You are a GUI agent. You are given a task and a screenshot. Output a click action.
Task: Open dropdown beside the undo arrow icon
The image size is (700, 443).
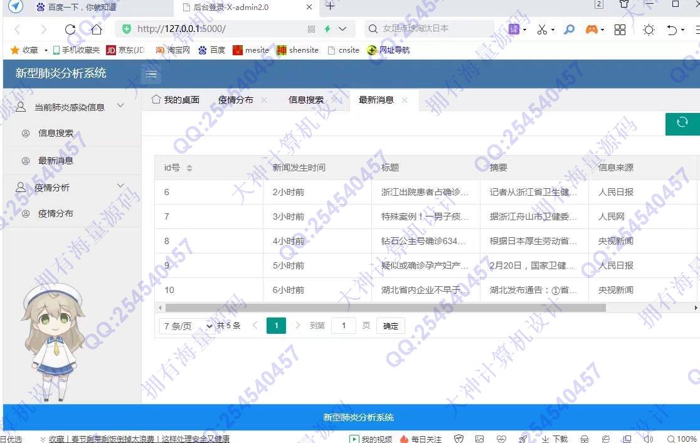pos(682,30)
